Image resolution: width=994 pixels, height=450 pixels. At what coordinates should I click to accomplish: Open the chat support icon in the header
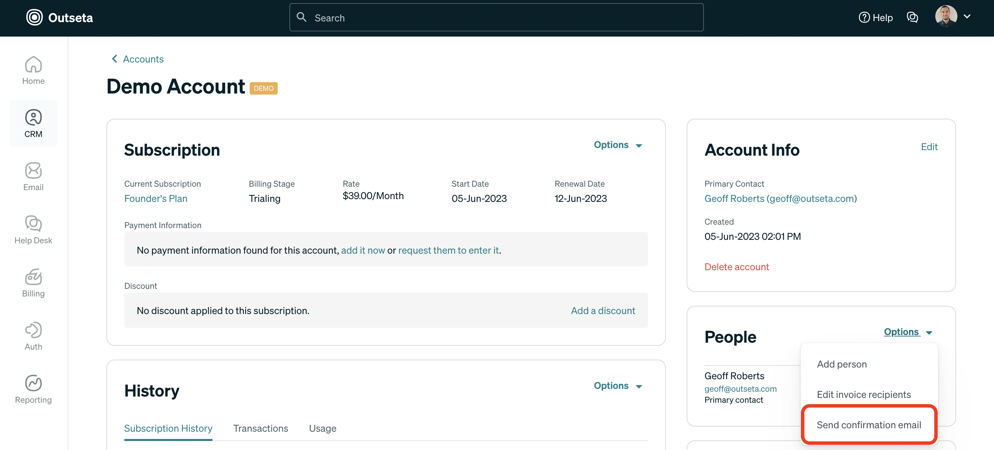[912, 17]
